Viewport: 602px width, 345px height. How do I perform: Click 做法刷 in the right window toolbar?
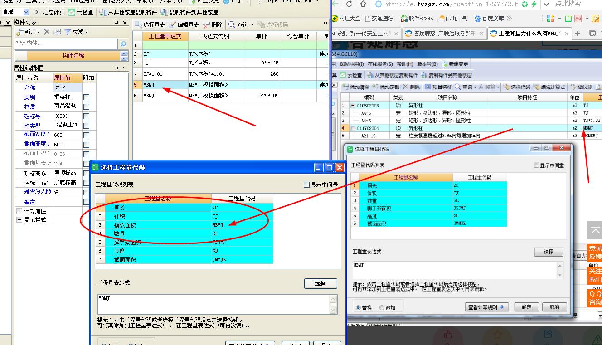(581, 87)
